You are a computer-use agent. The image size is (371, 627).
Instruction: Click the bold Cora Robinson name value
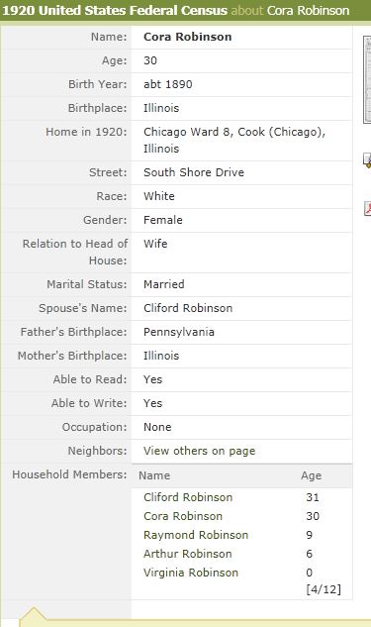tap(187, 37)
